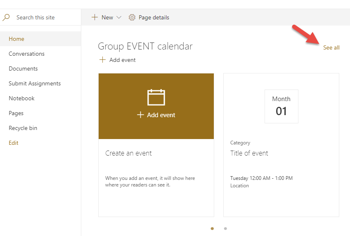
Task: Click the Edit navigation link
Action: (13, 143)
